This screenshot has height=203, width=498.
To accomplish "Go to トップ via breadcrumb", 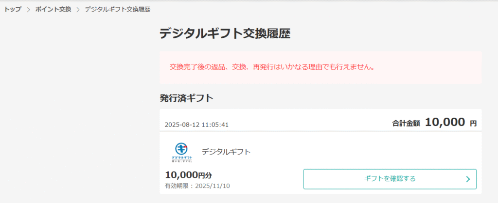I will (x=13, y=10).
